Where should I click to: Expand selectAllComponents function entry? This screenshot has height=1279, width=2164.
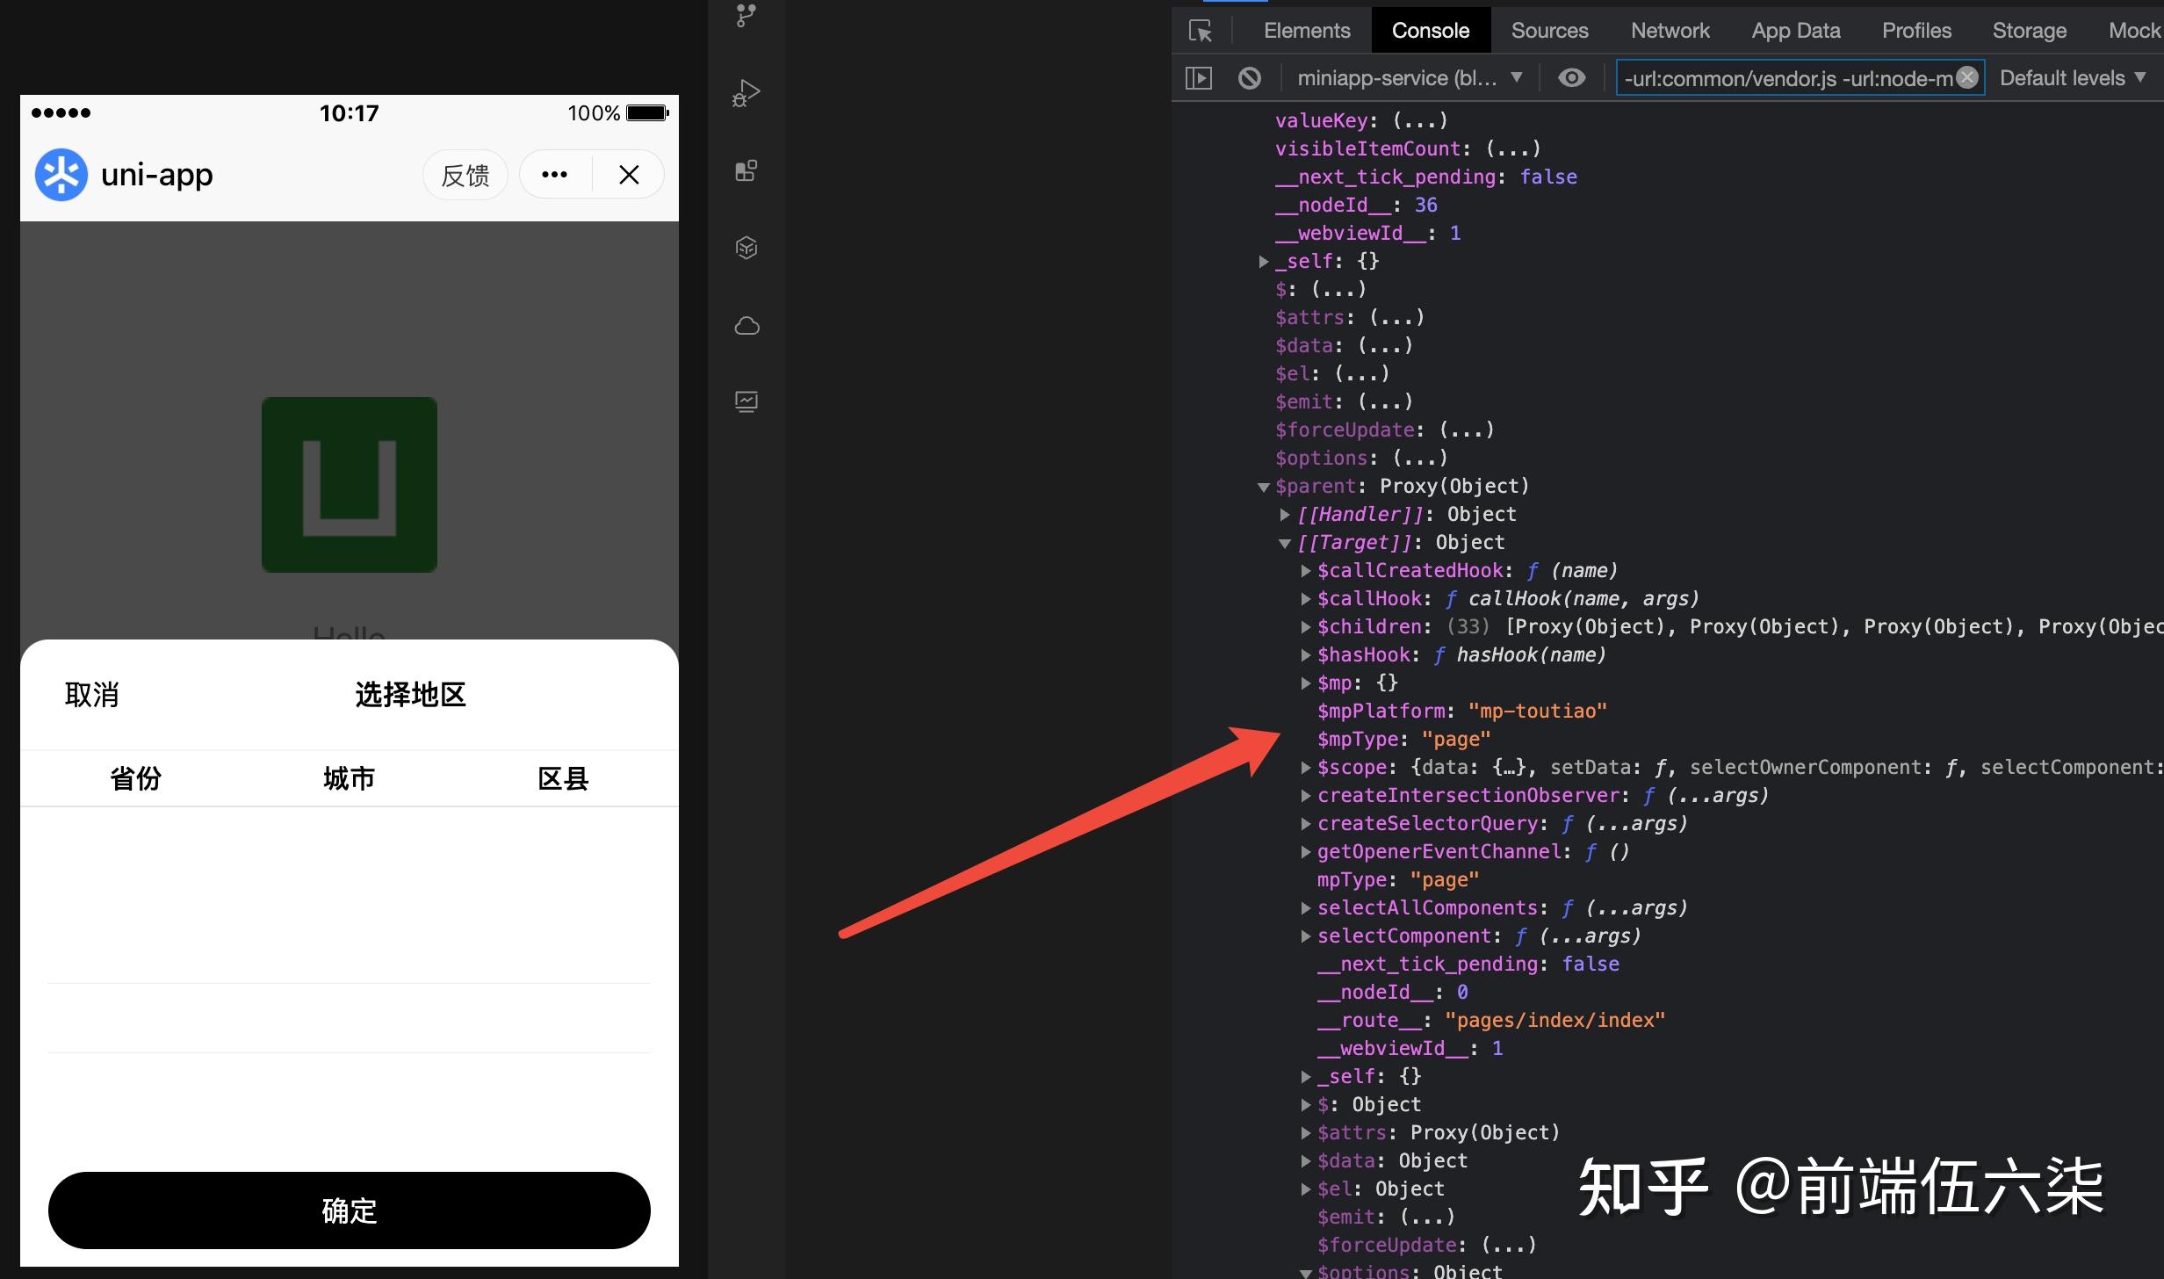pos(1306,908)
